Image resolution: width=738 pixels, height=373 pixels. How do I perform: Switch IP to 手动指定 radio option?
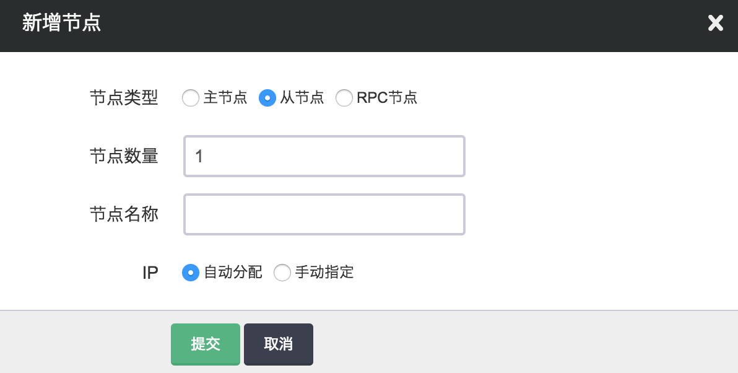(282, 273)
